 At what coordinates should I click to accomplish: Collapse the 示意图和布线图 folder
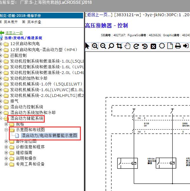pos(6,130)
